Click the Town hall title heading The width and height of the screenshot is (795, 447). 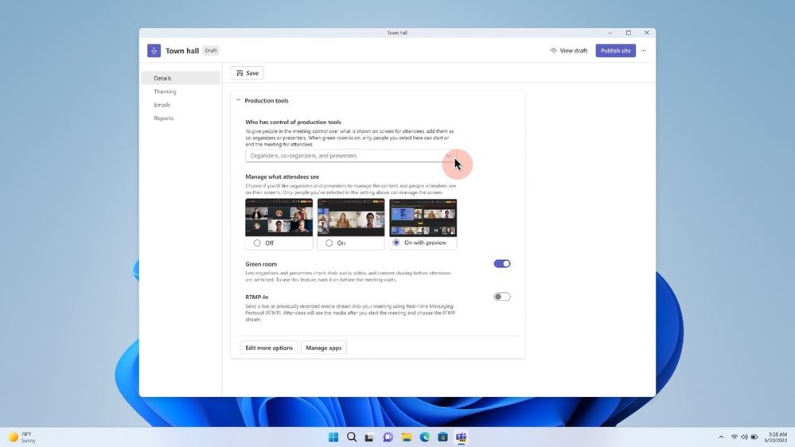coord(182,51)
